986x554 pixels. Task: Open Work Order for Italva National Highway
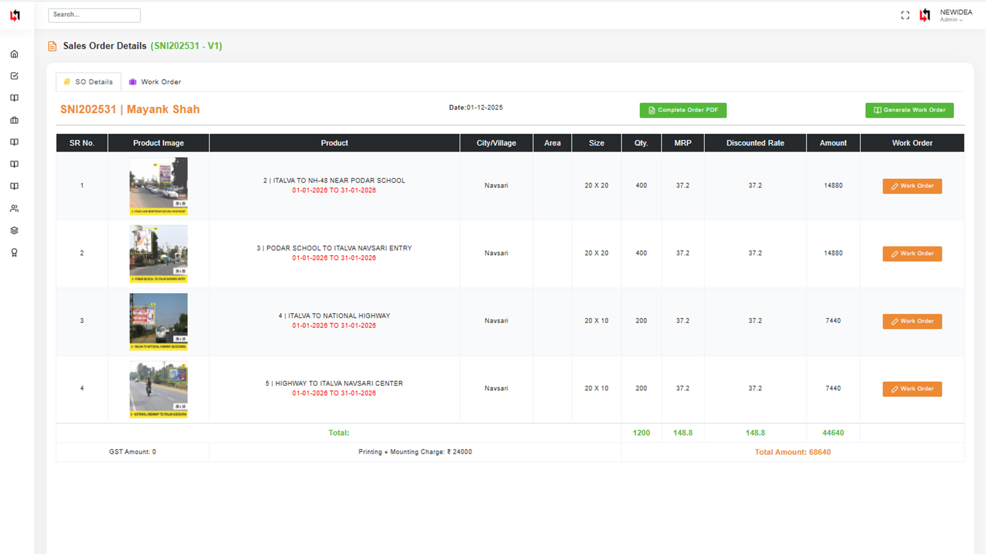pos(911,321)
